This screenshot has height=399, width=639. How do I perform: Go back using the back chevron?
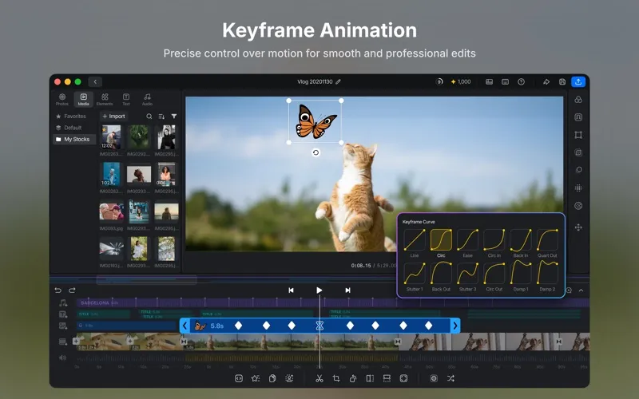coord(95,82)
